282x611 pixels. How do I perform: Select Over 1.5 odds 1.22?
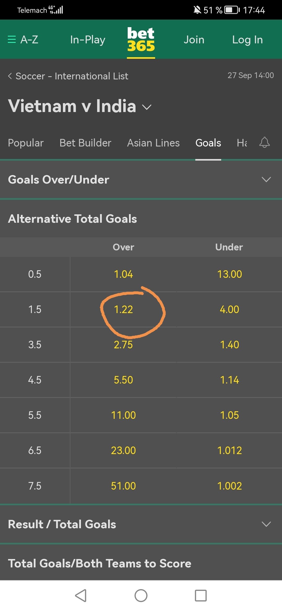[x=124, y=309]
